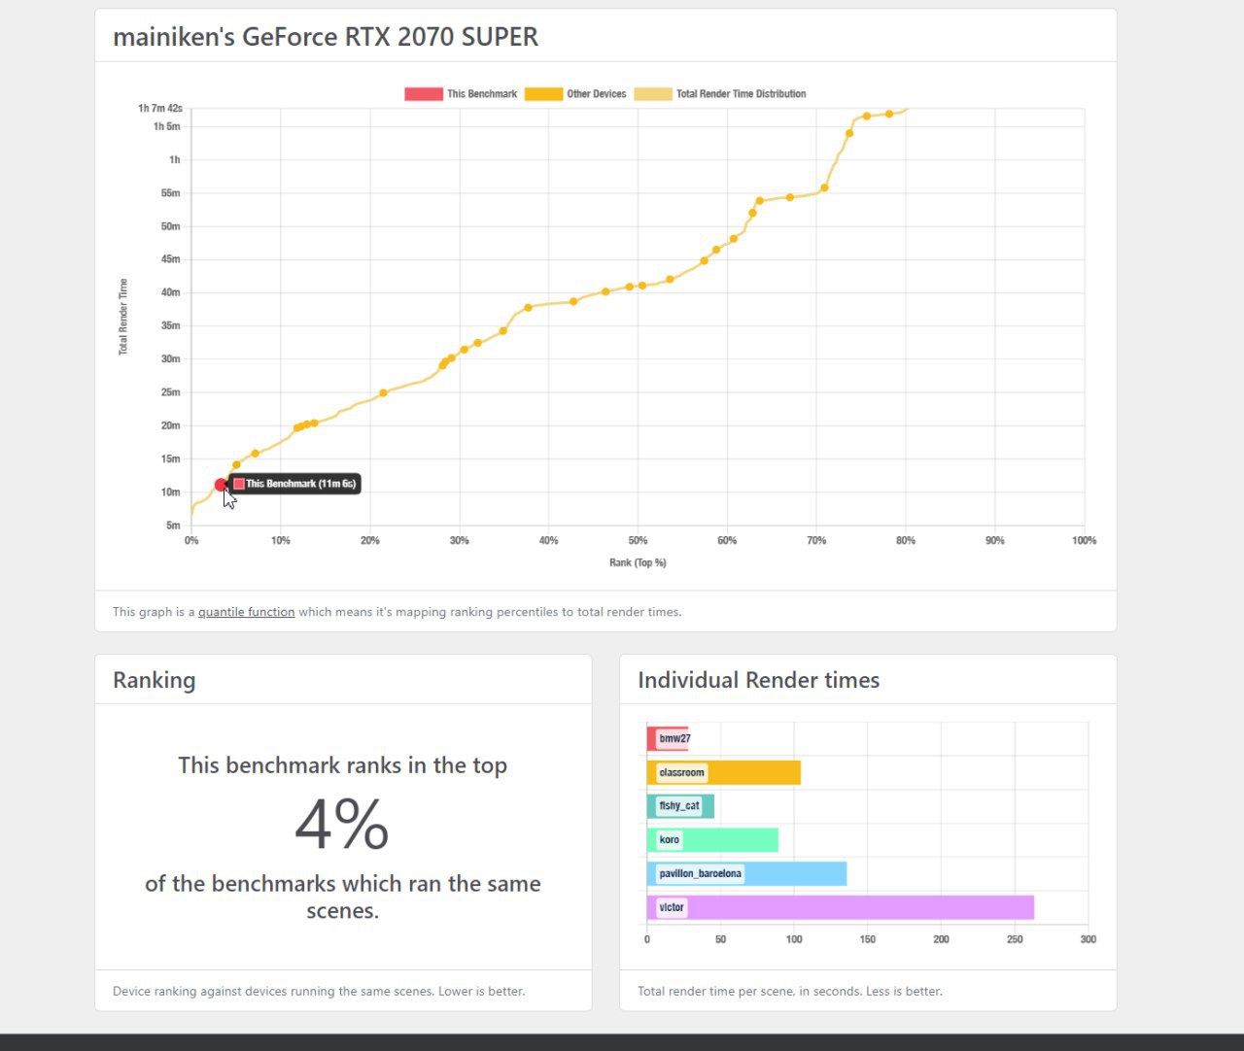Click the 100% tick on rank axis
This screenshot has width=1244, height=1051.
1084,540
